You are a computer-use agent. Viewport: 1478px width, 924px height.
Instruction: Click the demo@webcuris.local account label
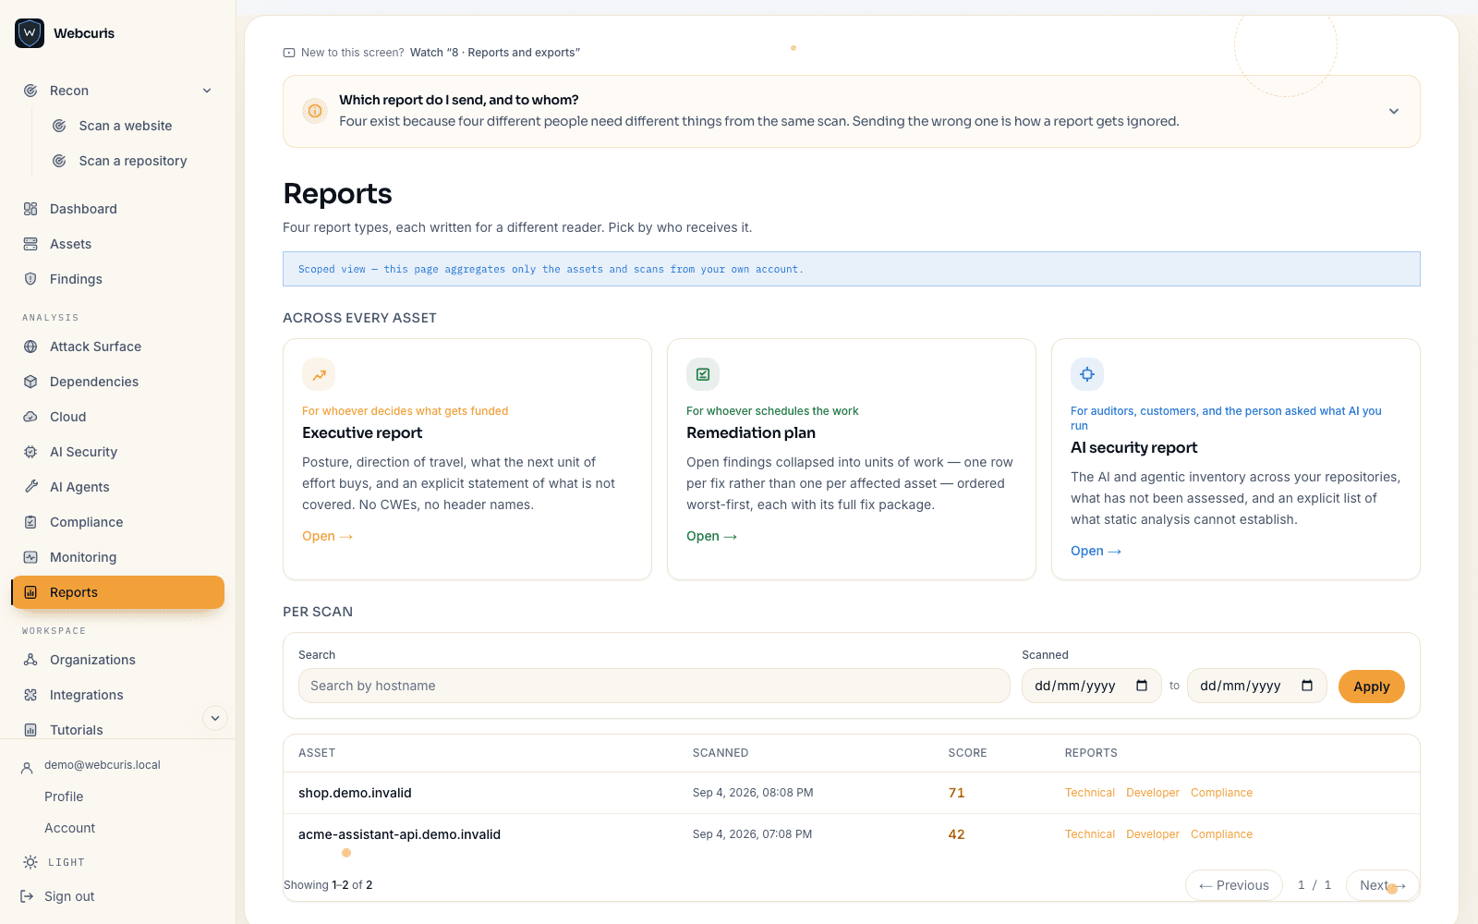tap(103, 765)
